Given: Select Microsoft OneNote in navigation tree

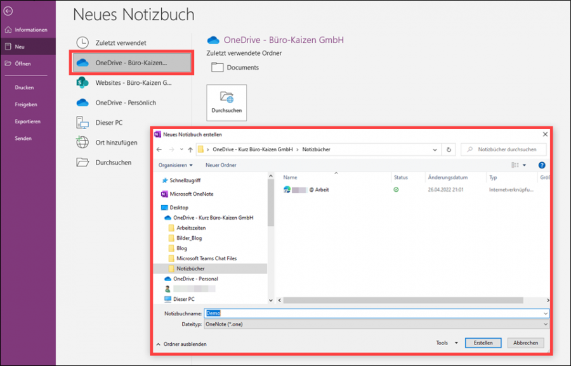Looking at the screenshot, I should tap(187, 194).
